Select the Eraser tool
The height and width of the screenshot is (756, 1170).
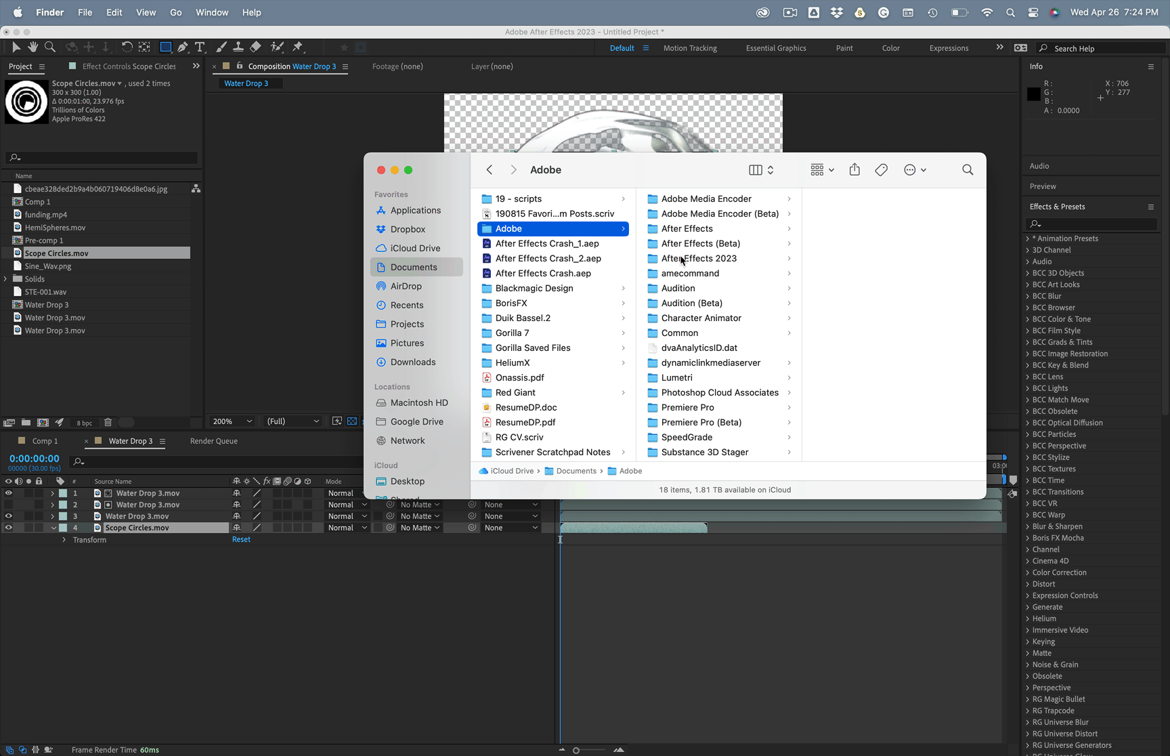click(255, 47)
